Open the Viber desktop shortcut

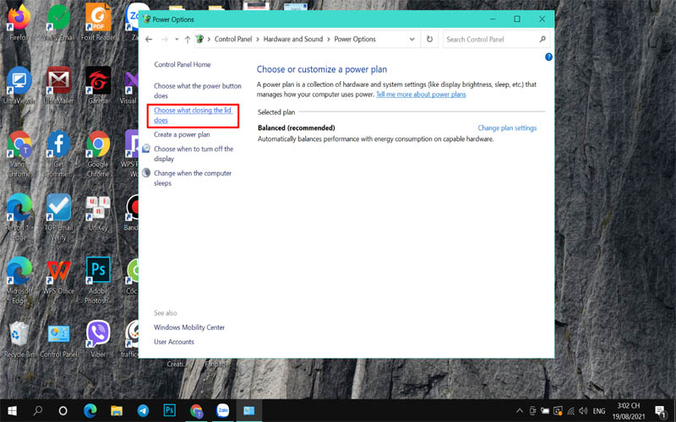coord(98,339)
